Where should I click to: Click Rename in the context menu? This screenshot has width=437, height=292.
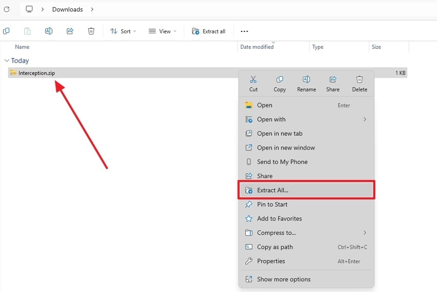[306, 84]
